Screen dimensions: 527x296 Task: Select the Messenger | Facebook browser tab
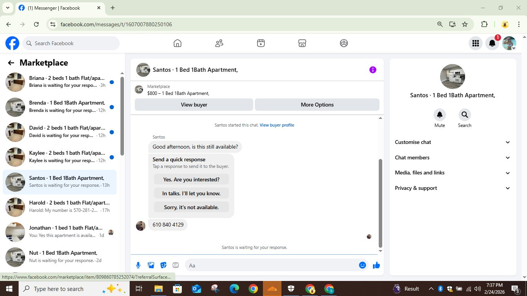point(60,8)
